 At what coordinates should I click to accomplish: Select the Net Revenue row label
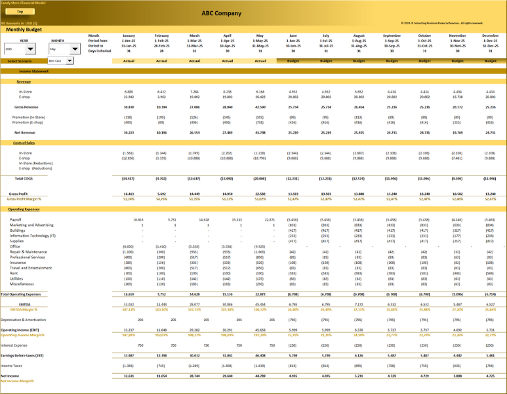(x=25, y=133)
